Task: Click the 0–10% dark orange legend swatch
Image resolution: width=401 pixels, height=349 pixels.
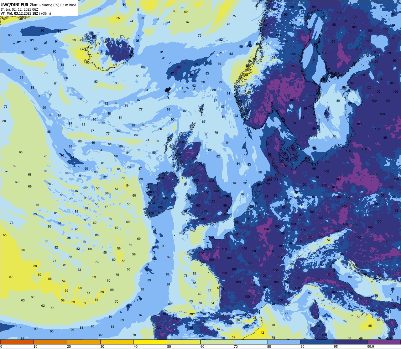Action: (17, 342)
